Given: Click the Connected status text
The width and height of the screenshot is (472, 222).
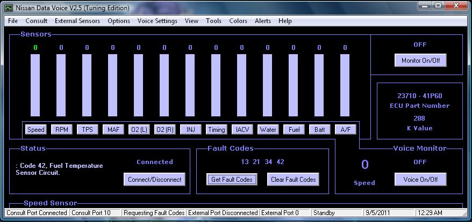Looking at the screenshot, I should 155,162.
